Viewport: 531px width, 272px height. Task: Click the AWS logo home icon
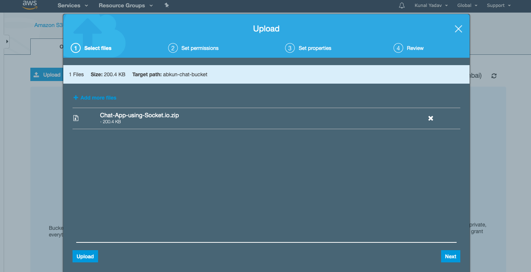[30, 5]
